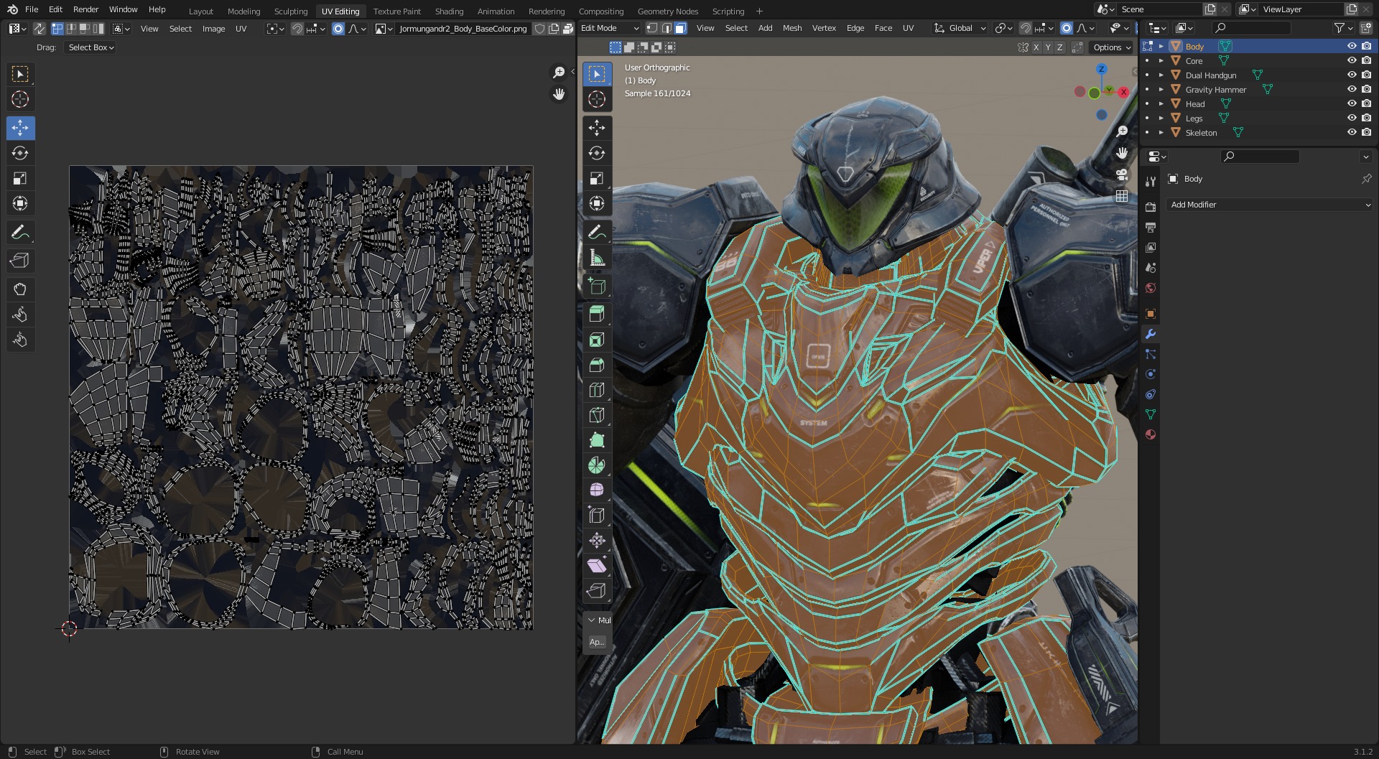Select Skeleton in the outliner
Screen dimensions: 1379x759
(1201, 132)
